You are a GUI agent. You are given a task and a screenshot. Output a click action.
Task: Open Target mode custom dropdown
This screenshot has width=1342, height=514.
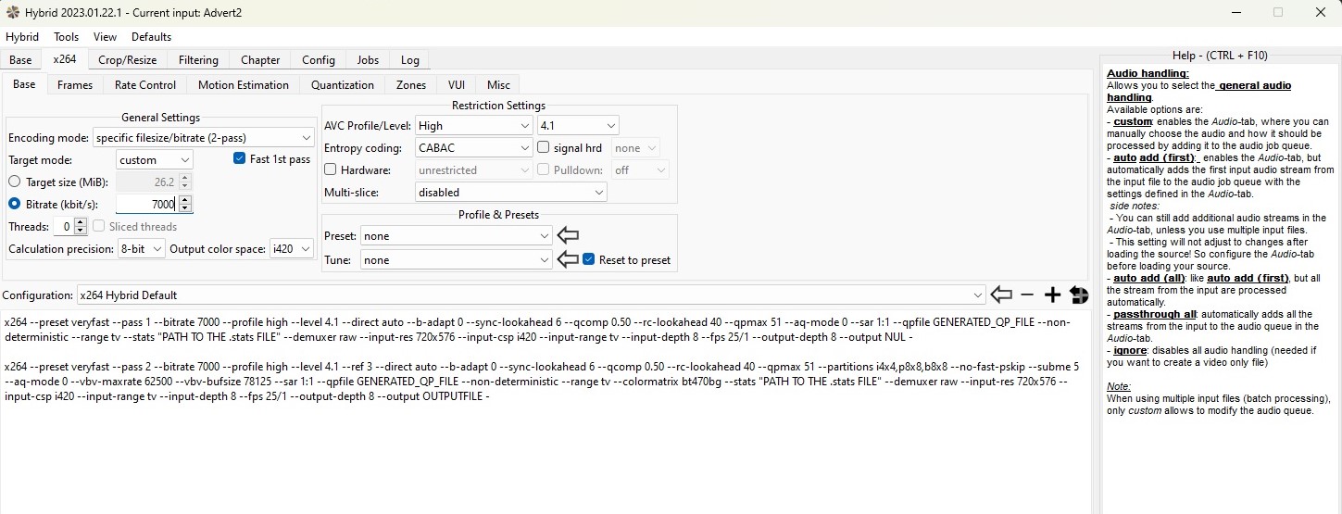pyautogui.click(x=155, y=160)
